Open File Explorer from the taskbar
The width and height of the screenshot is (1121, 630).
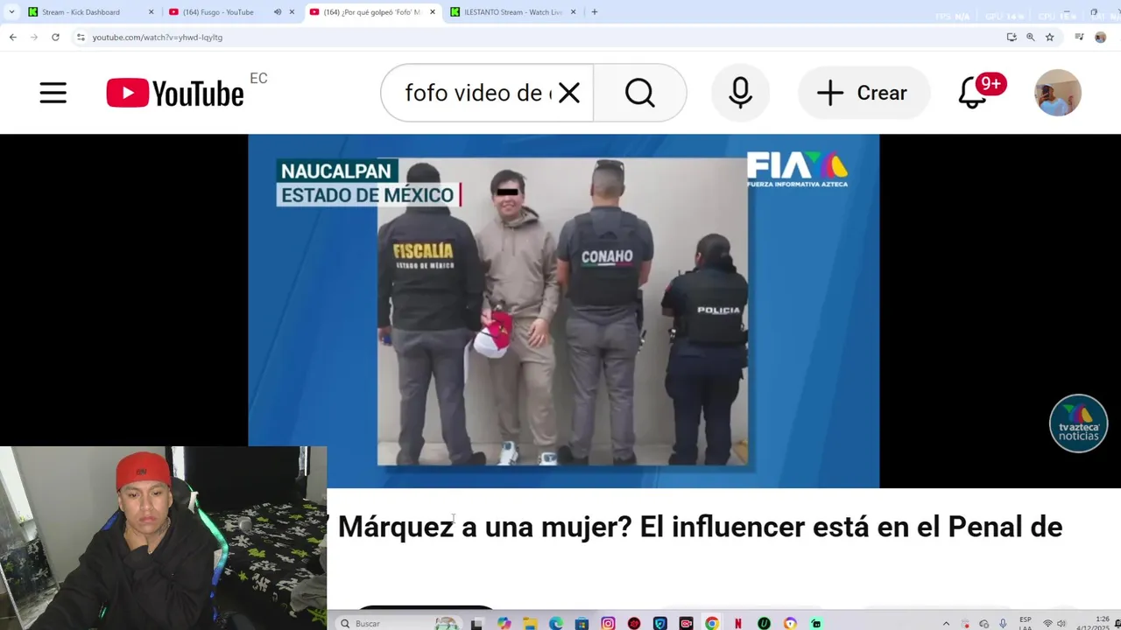530,623
